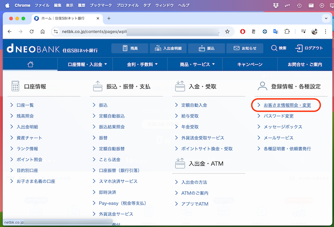Image resolution: width=334 pixels, height=227 pixels.
Task: Open お客さま情報照会・変更 link
Action: [x=287, y=105]
